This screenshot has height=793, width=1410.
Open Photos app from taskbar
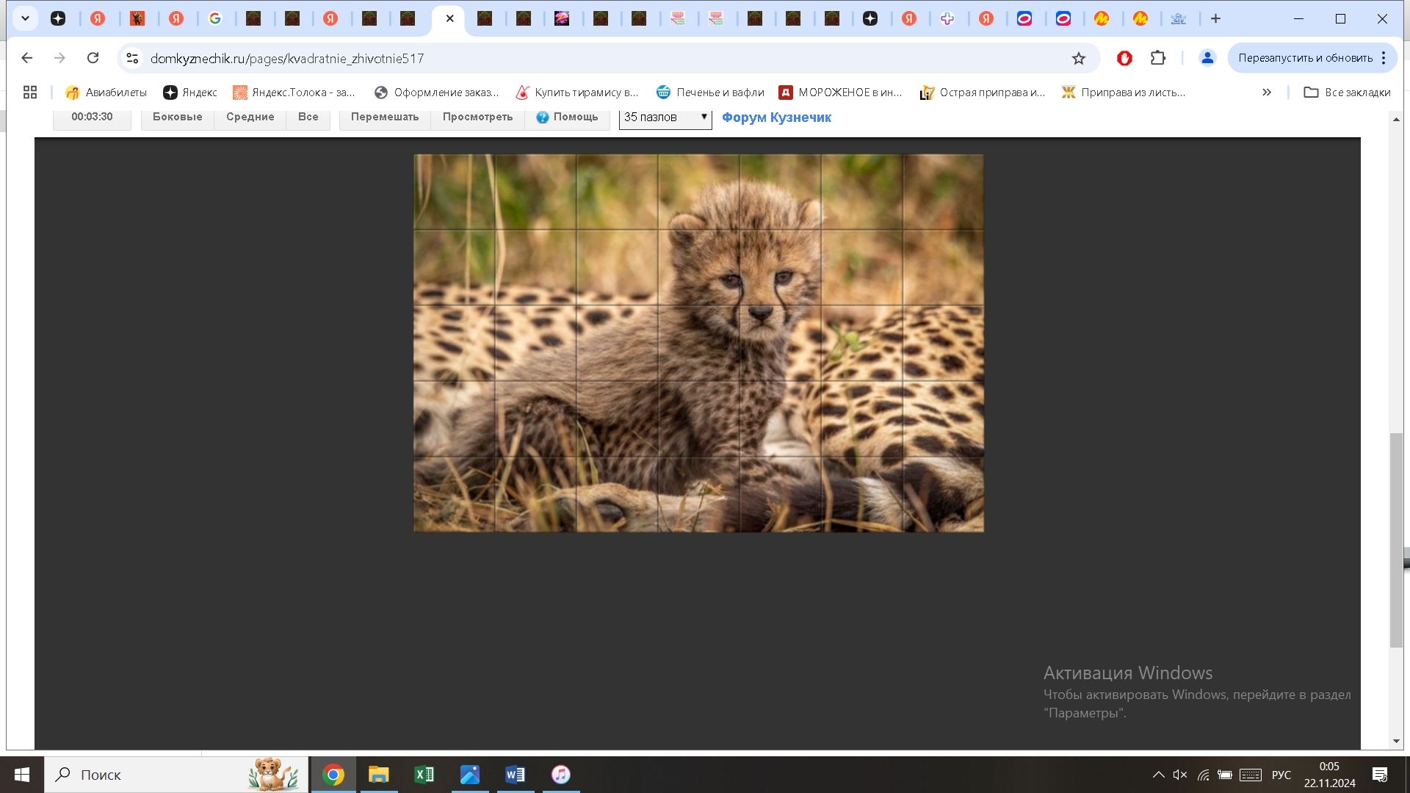coord(470,775)
